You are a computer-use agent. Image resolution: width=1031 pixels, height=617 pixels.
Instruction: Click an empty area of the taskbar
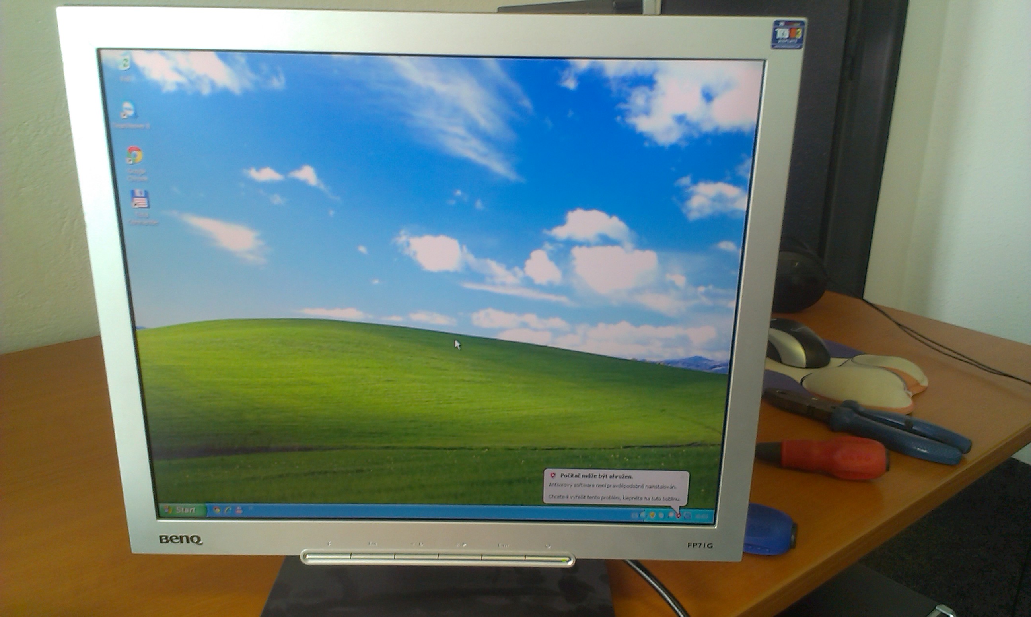pos(416,512)
